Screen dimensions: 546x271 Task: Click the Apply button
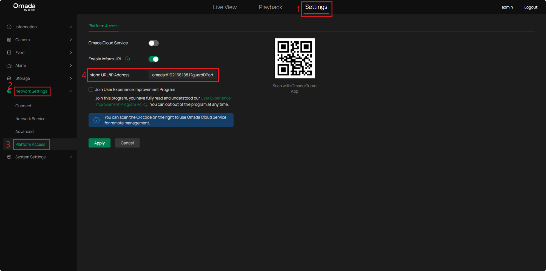(99, 143)
